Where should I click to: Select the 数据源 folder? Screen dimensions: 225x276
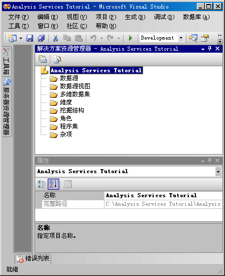(69, 78)
